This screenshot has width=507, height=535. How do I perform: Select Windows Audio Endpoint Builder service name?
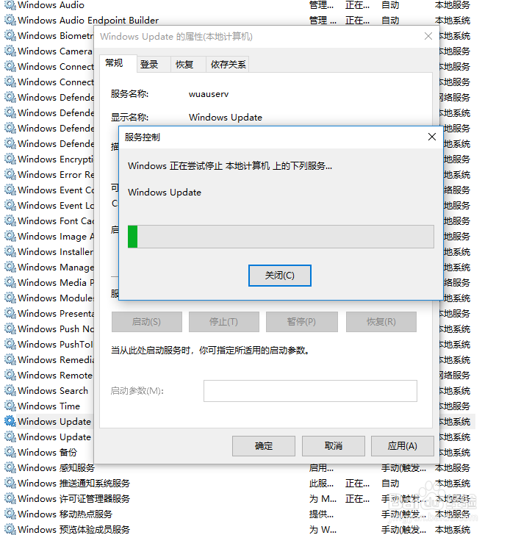point(88,20)
